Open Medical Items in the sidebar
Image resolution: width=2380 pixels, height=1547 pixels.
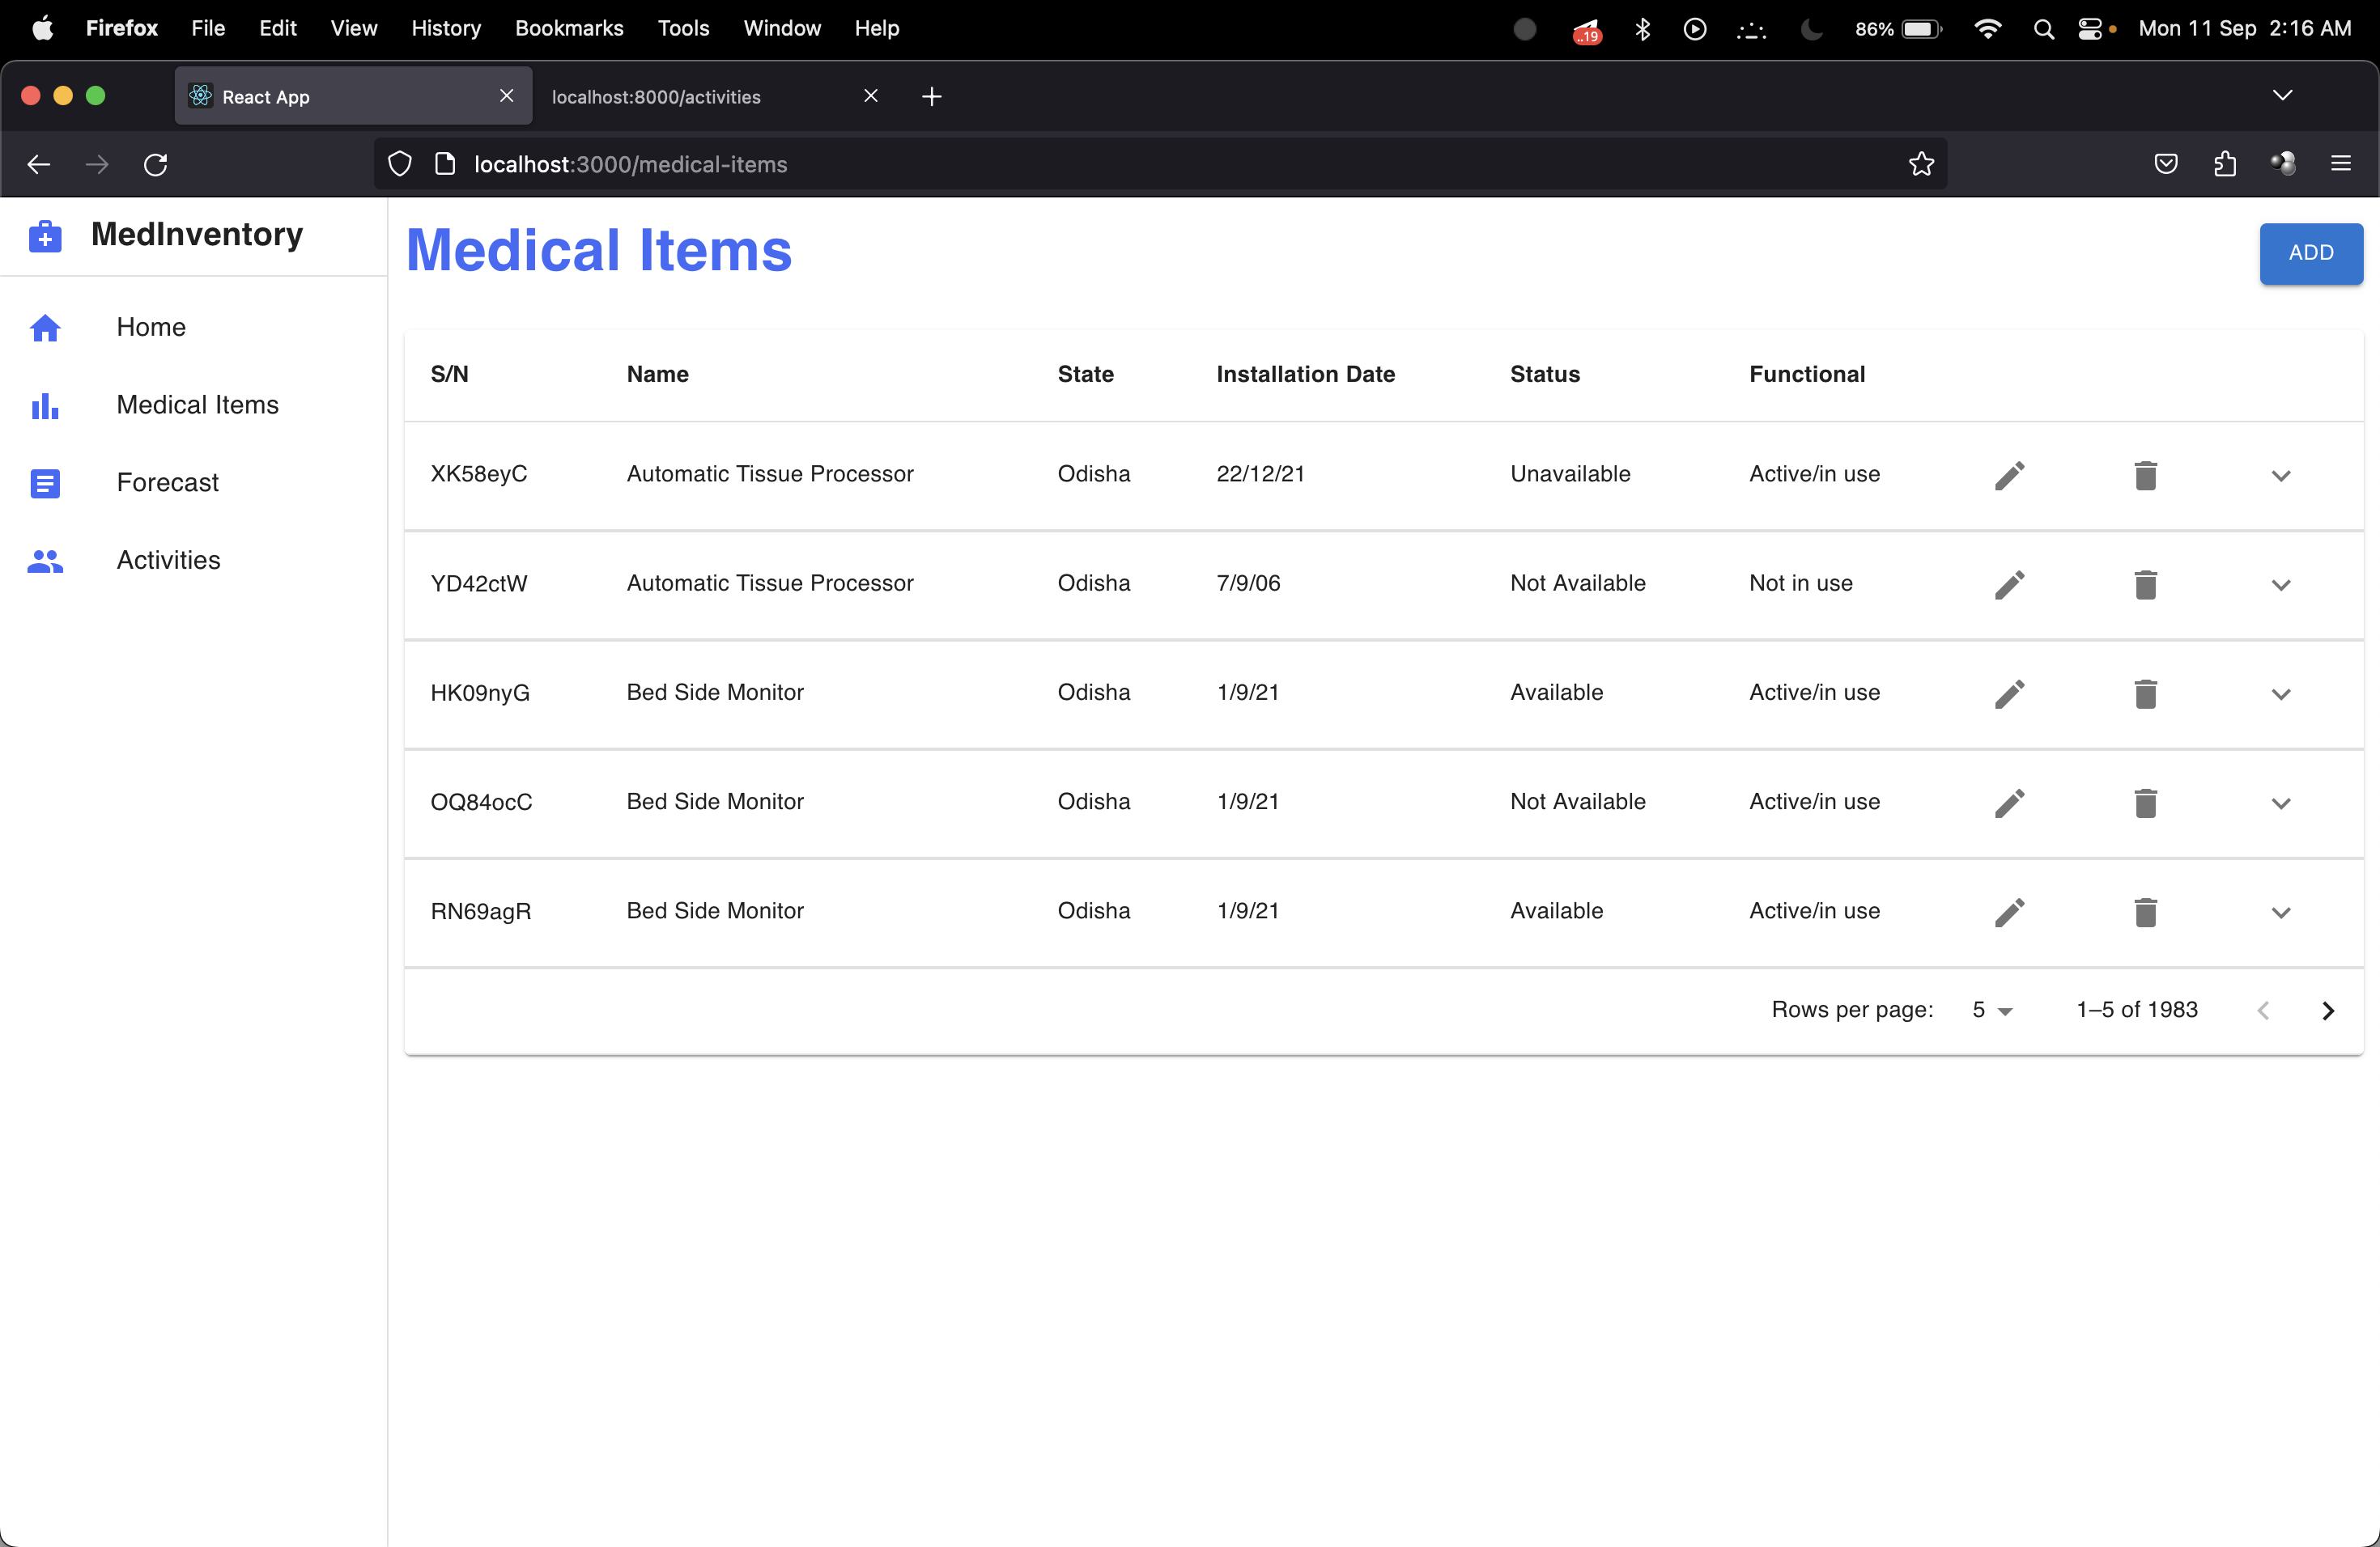(x=197, y=405)
